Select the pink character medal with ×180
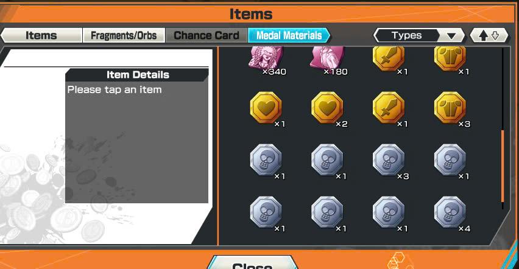This screenshot has height=269, width=519. coord(327,58)
